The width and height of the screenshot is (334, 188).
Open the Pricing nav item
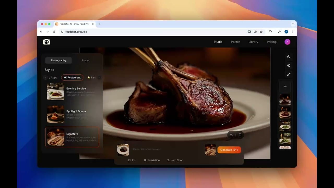point(272,42)
